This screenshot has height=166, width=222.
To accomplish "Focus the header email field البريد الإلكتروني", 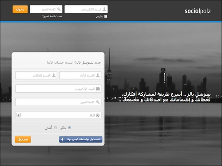I will pyautogui.click(x=86, y=9).
